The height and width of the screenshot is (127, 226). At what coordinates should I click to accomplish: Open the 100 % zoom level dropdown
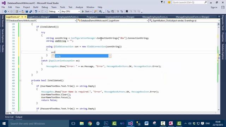tap(11, 113)
